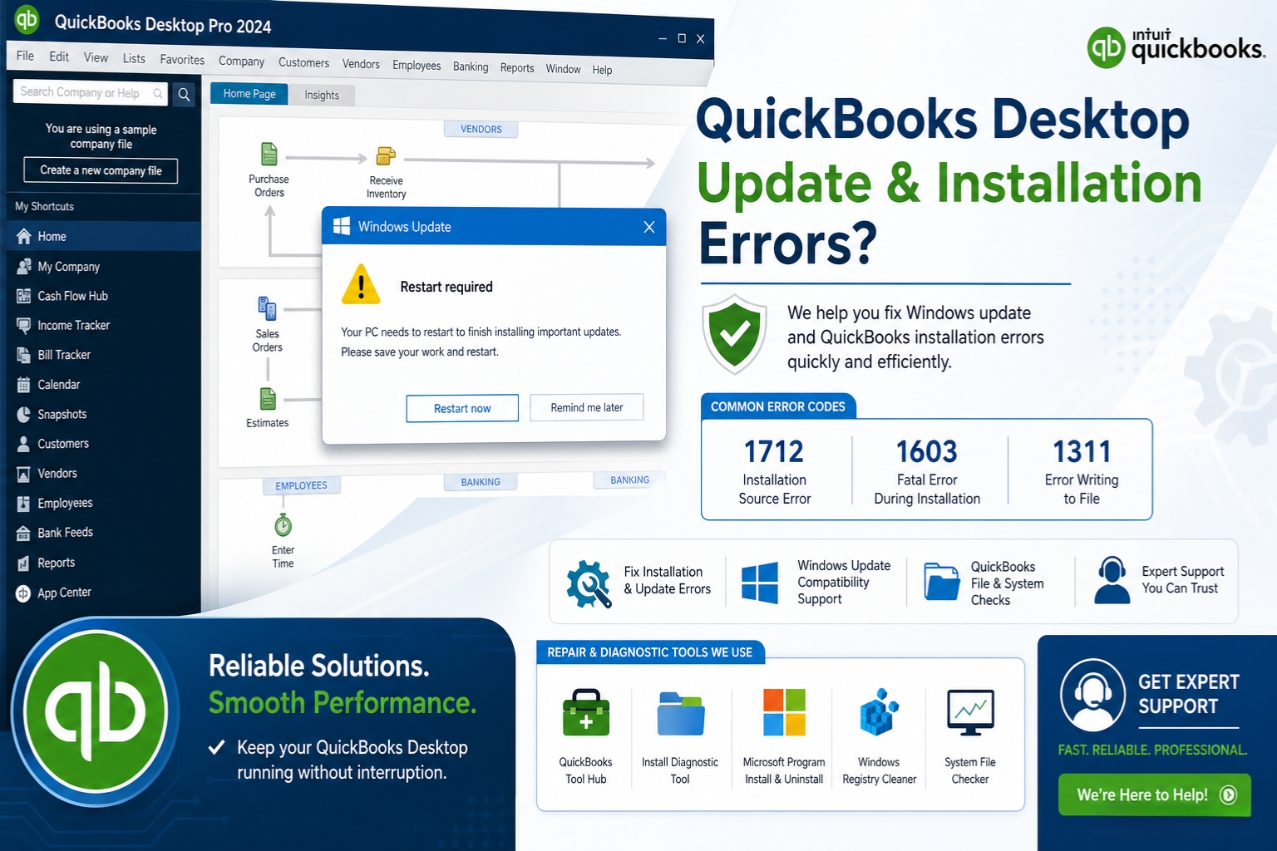Click the My Shortcuts header

[x=45, y=207]
